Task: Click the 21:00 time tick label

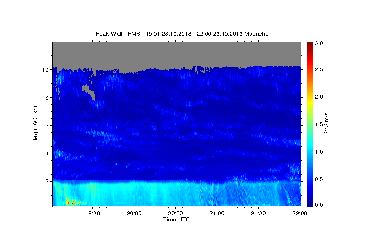Action: coord(217,213)
